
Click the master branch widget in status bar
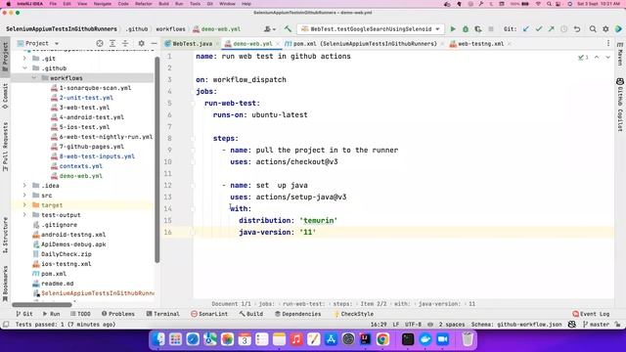(x=596, y=325)
